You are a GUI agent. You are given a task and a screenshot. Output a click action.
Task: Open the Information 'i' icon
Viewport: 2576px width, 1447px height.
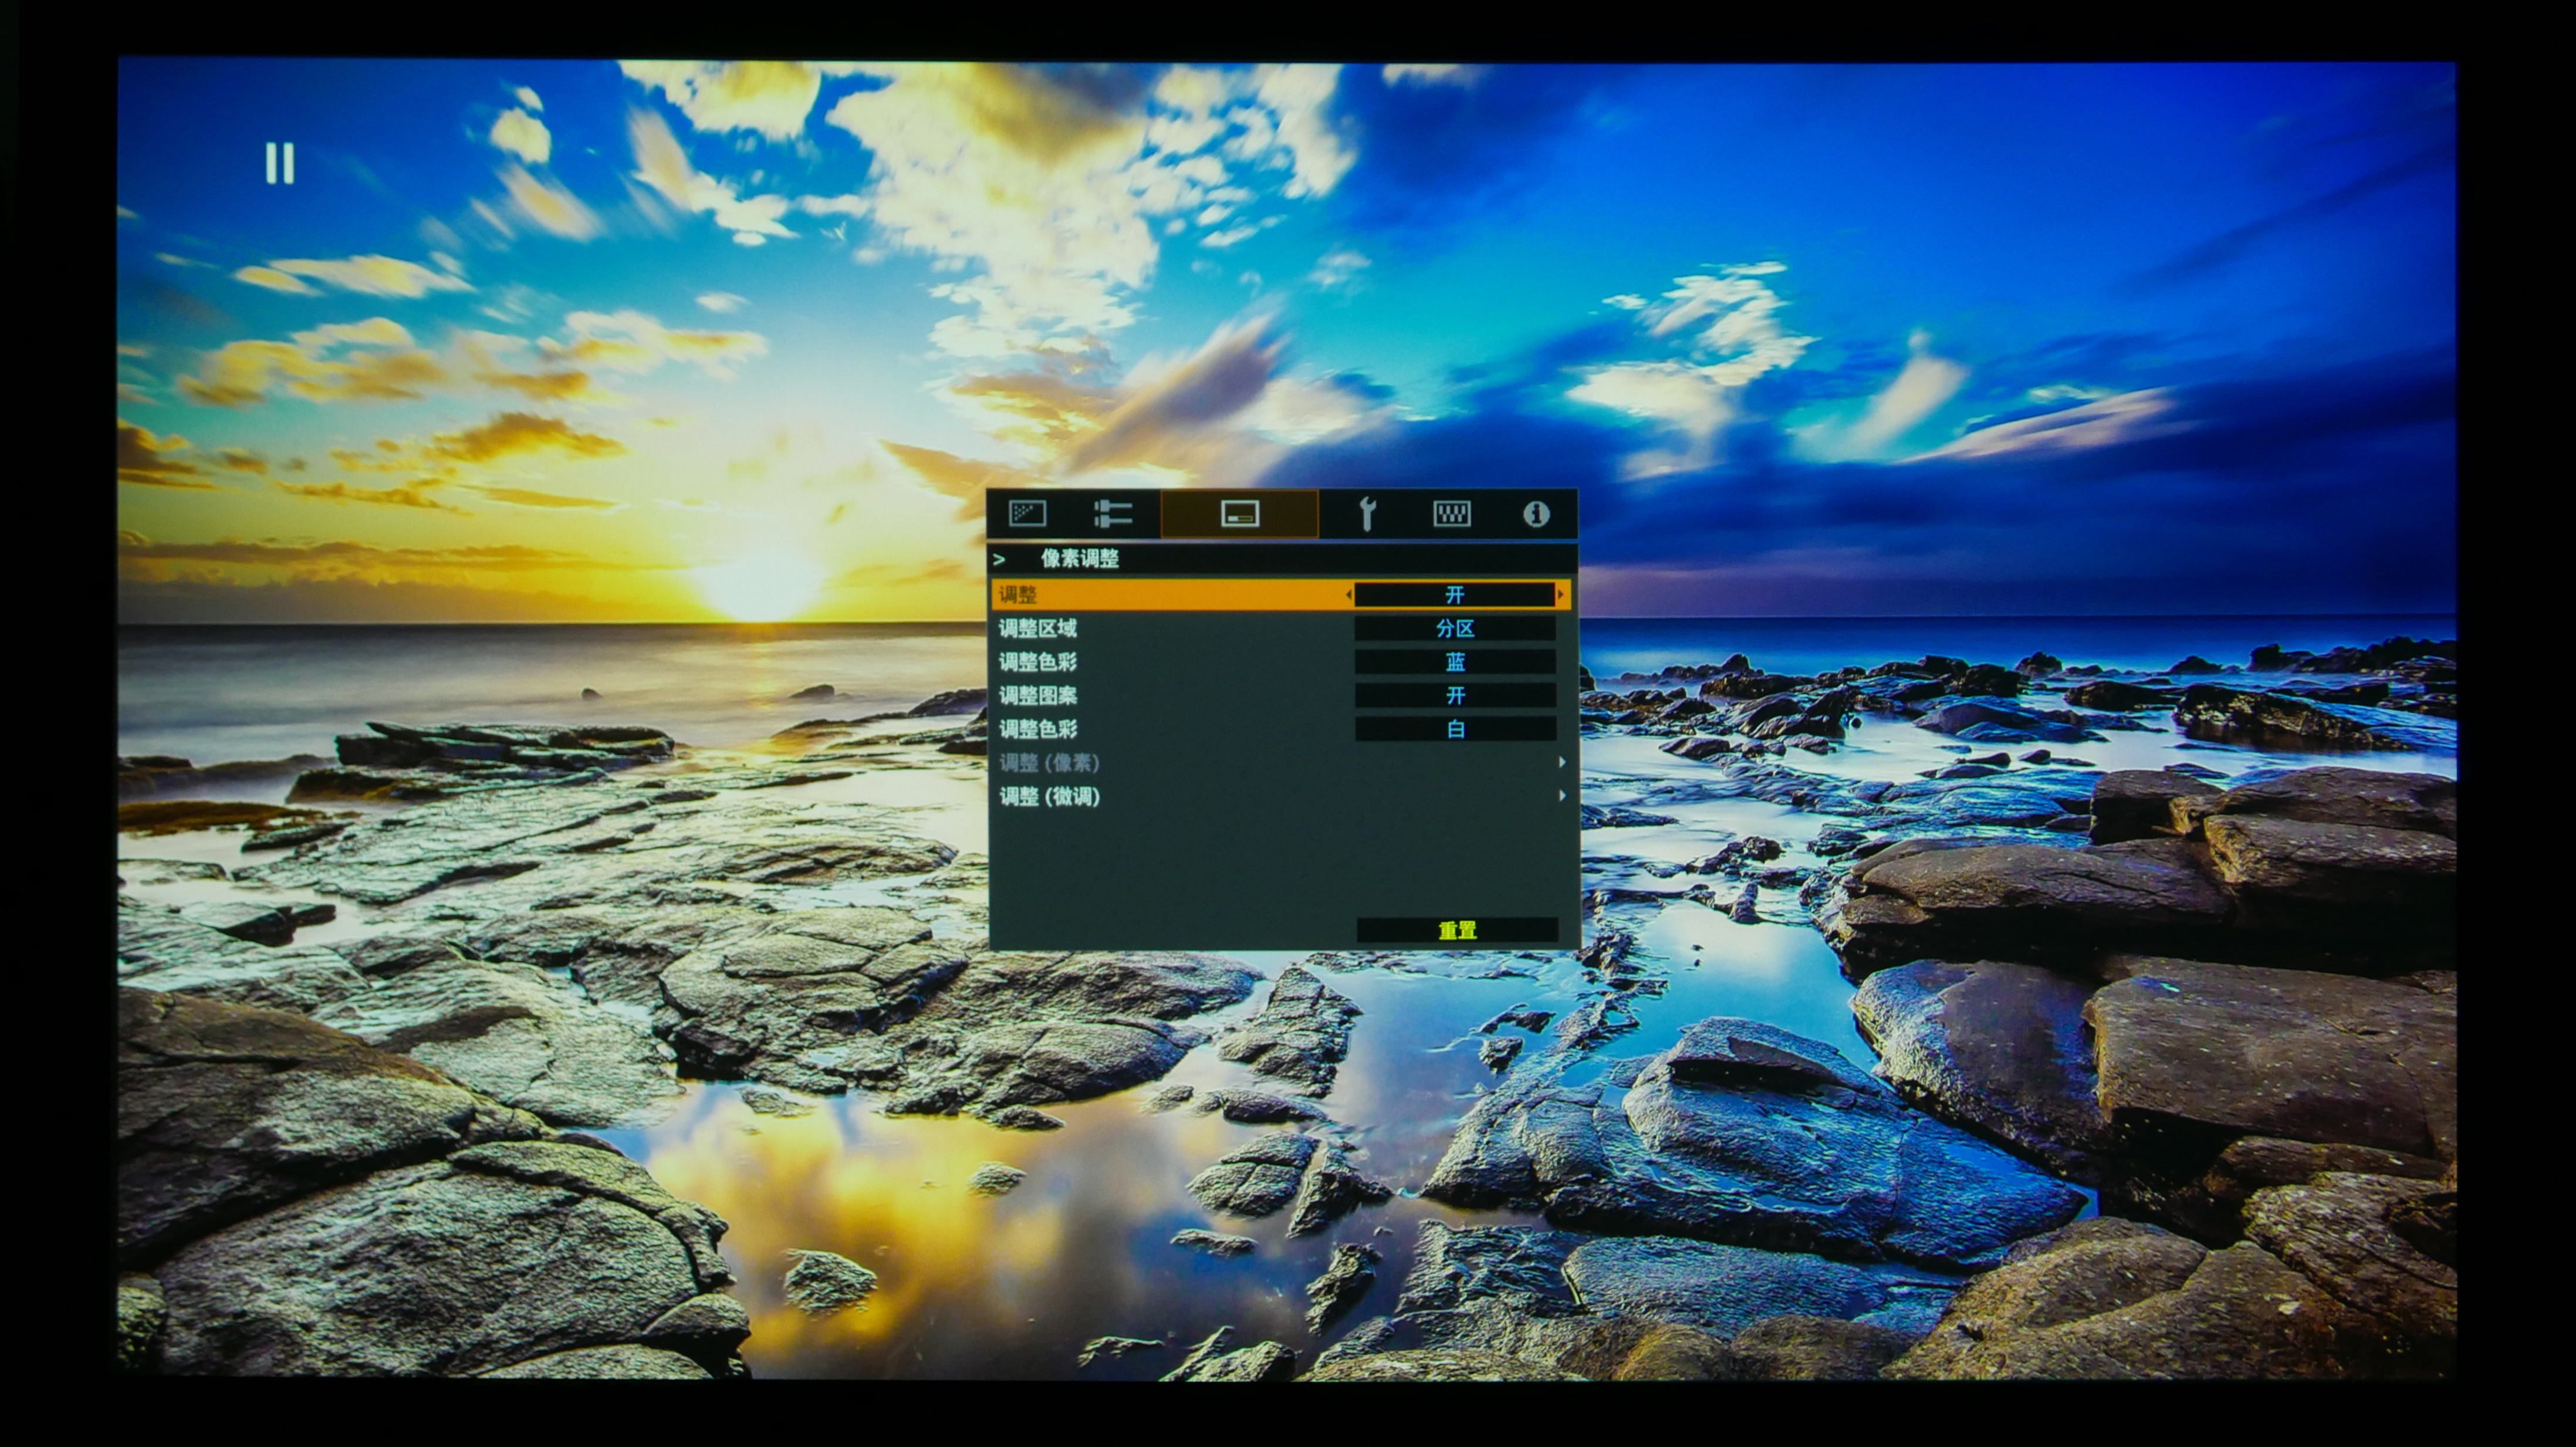1536,514
